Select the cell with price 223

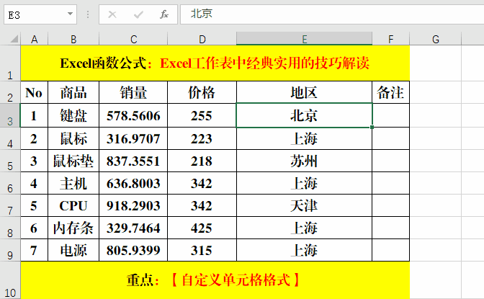point(202,138)
